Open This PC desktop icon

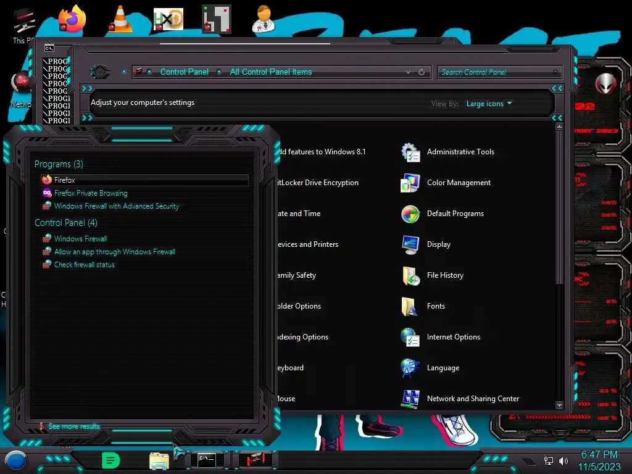coord(23,25)
